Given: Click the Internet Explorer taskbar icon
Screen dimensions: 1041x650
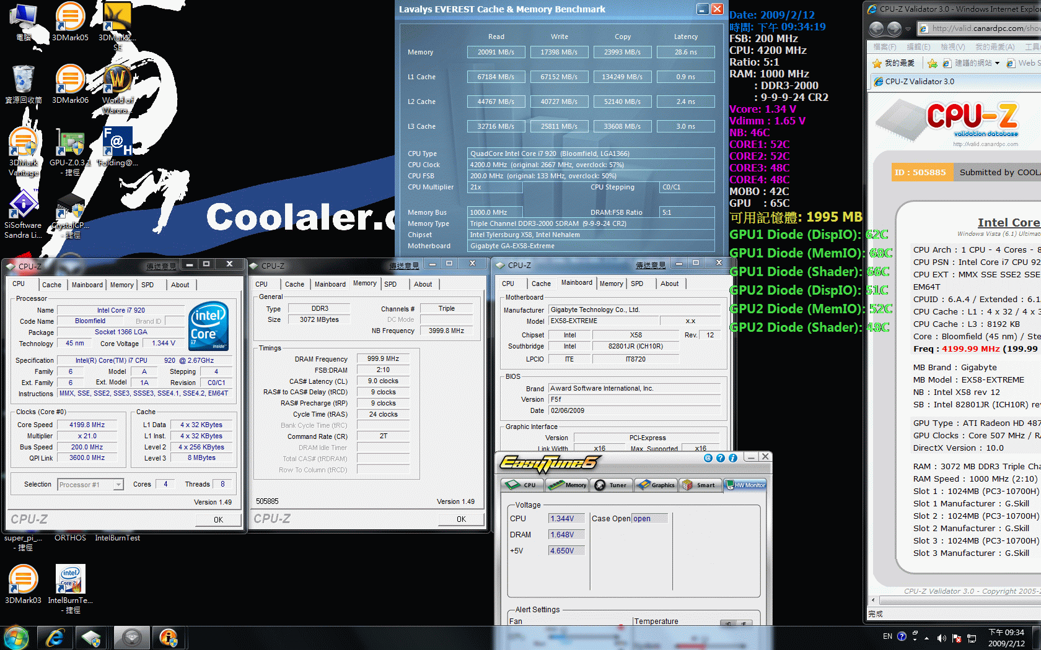Looking at the screenshot, I should coord(55,638).
